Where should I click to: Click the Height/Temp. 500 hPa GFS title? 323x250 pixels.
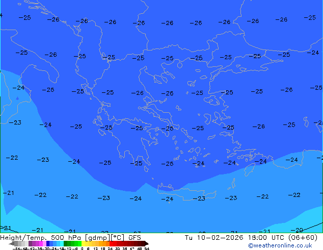[x=70, y=238]
